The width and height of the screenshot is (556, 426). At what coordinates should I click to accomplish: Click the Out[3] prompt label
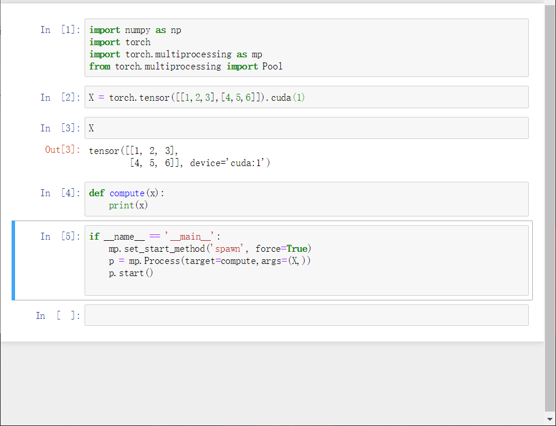pos(63,149)
